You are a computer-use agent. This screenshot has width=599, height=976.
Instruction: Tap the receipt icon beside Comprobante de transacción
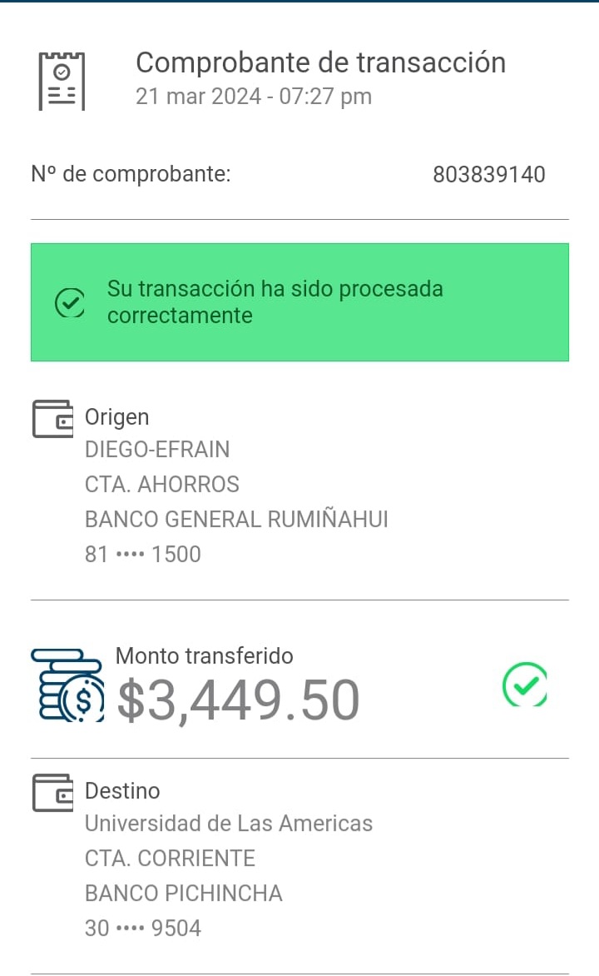pyautogui.click(x=62, y=80)
